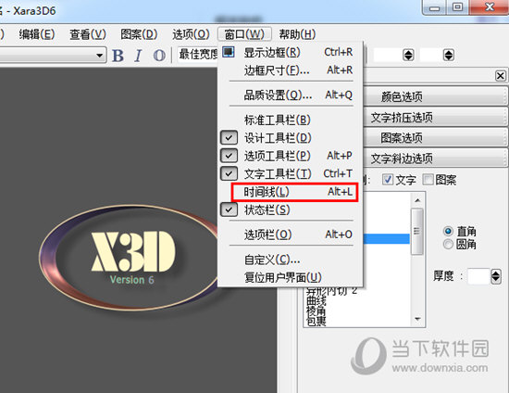Image resolution: width=509 pixels, height=393 pixels.
Task: Click the bevel list scroll down arrow
Action: tap(417, 319)
